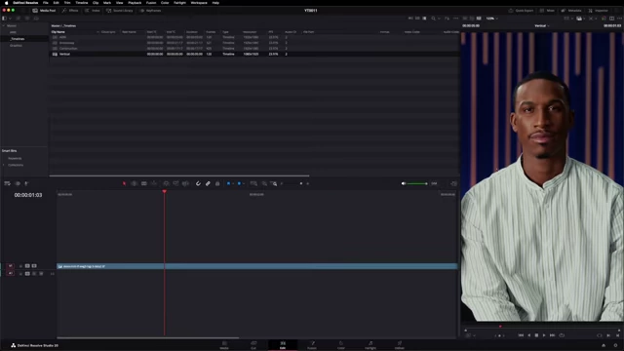Switch to the Color page
Screen dimensions: 624x351
coord(341,345)
